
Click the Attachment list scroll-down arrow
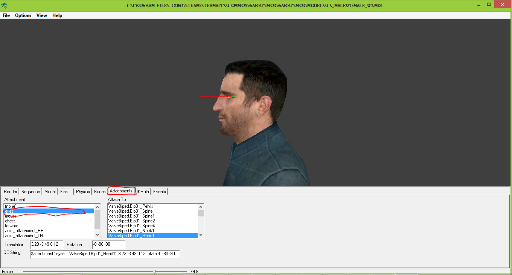coord(98,235)
